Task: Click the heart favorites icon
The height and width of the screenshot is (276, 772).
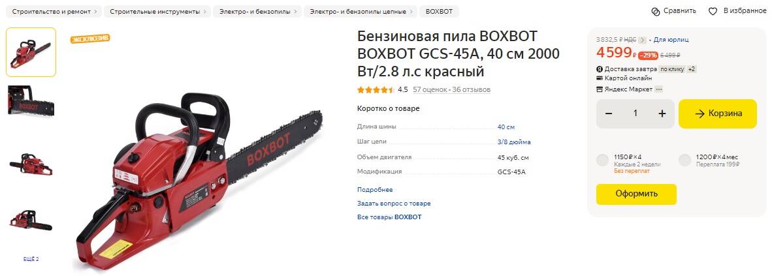Action: 713,11
